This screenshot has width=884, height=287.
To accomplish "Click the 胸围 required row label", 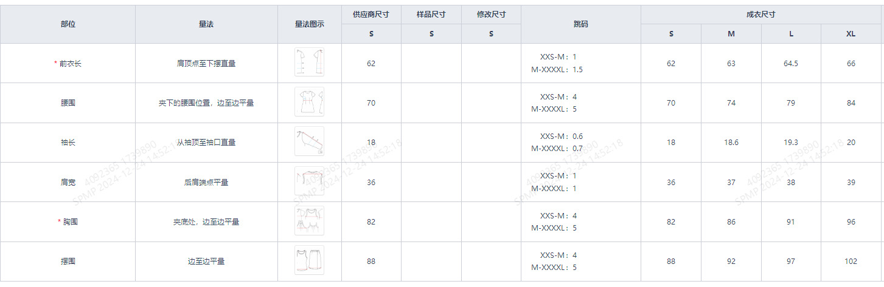I will point(69,222).
